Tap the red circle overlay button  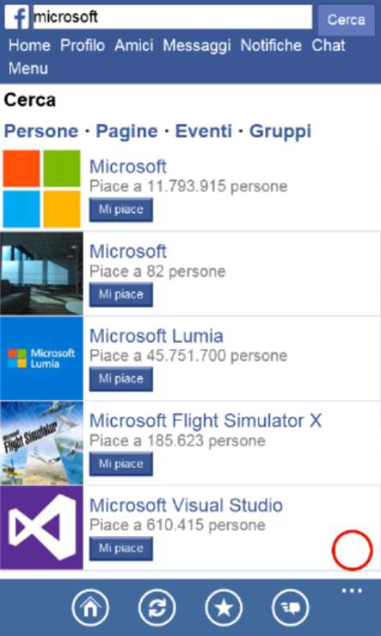352,551
